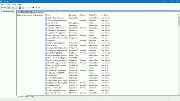Click the gear icon for App Readiness
The image size is (180, 101).
[x=46, y=23]
